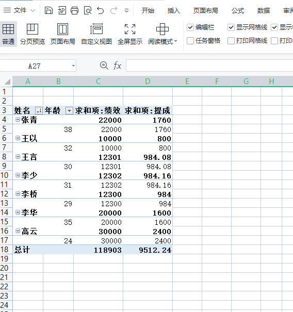Image resolution: width=293 pixels, height=312 pixels.
Task: Click bold cell 30000 for 高云
Action: (x=98, y=231)
